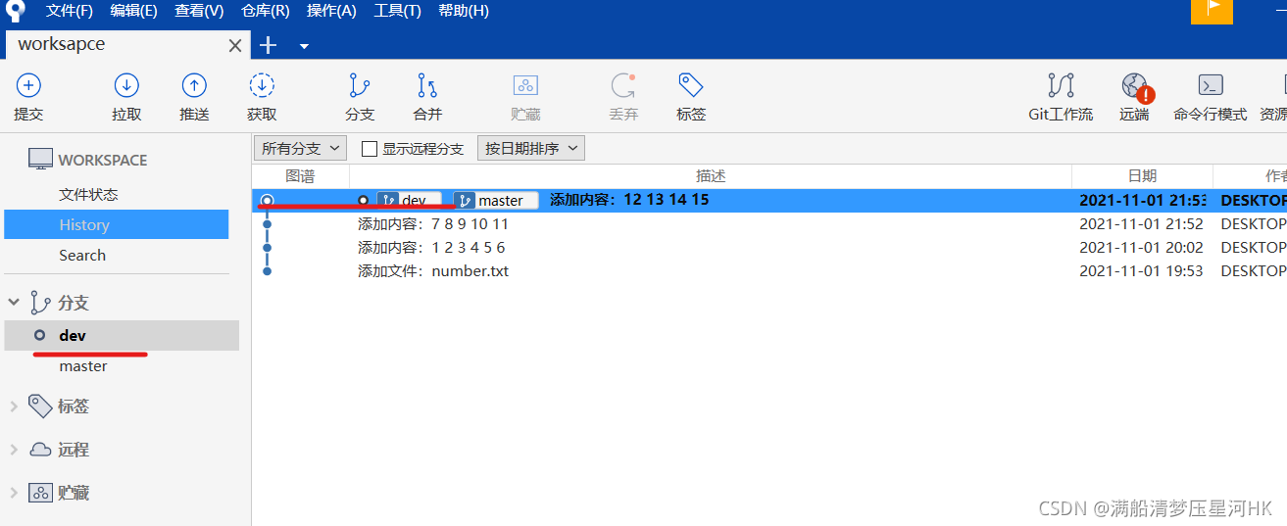The height and width of the screenshot is (526, 1287).
Task: Click the SourceTree logo at top-left
Action: pos(15,10)
